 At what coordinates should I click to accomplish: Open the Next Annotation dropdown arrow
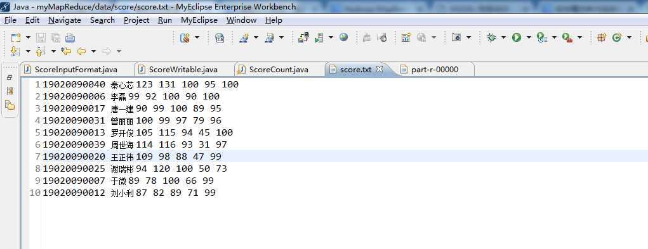coord(28,51)
